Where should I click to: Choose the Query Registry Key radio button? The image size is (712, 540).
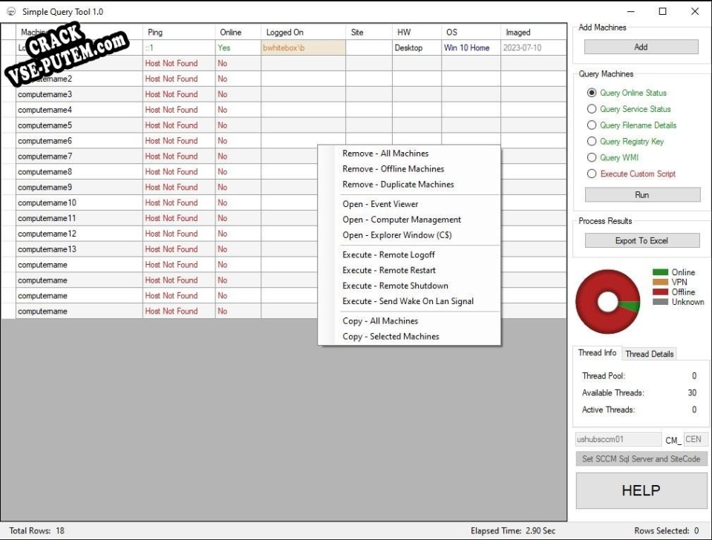pos(592,142)
